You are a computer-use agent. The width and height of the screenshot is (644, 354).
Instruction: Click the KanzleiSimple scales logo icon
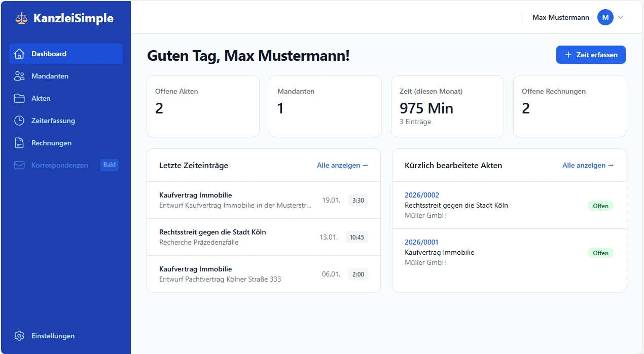pos(20,17)
